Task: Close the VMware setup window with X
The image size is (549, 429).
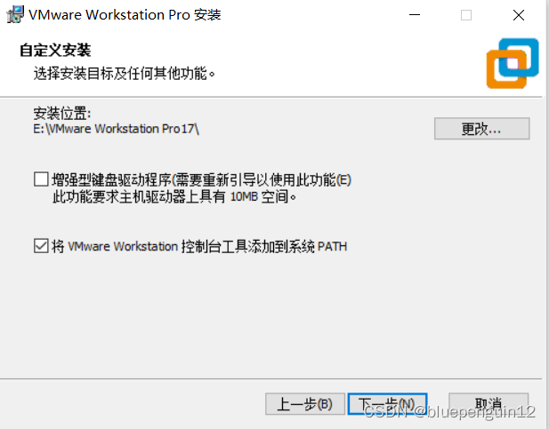Action: tap(519, 15)
